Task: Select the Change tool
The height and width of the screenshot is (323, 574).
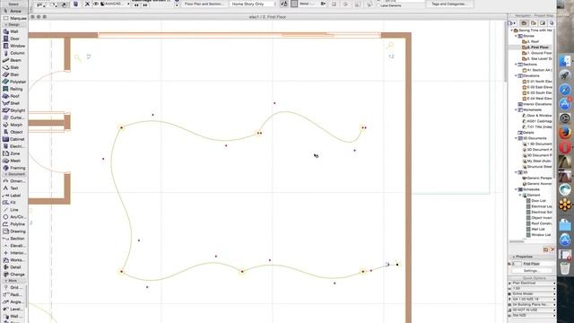Action: [14, 275]
